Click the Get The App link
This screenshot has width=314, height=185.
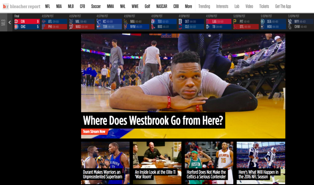pyautogui.click(x=283, y=6)
